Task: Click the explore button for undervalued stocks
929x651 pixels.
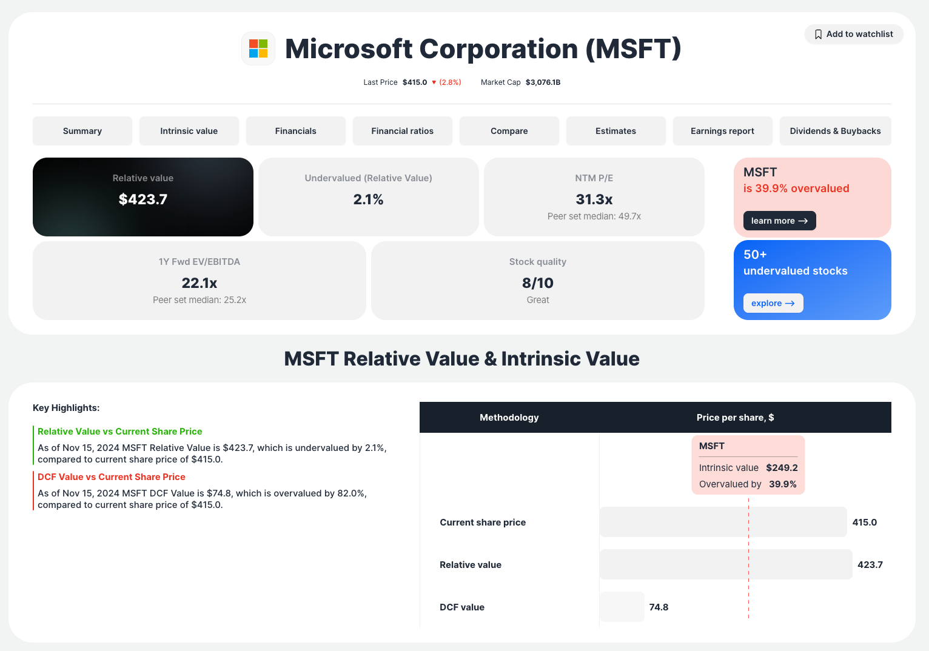Action: click(773, 303)
